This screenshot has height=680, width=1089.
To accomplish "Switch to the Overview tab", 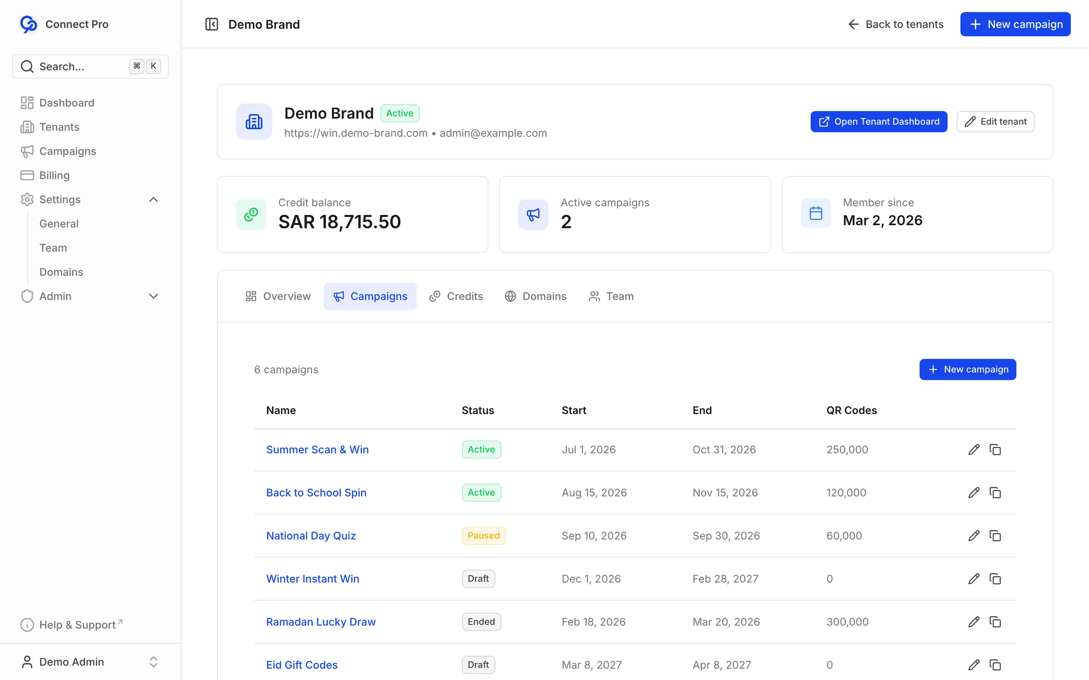I will [278, 296].
